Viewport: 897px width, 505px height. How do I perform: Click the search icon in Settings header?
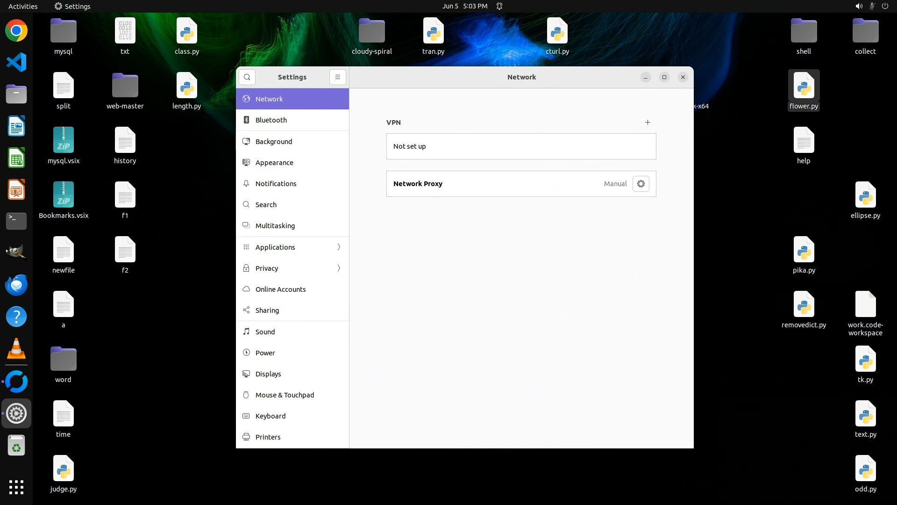pyautogui.click(x=247, y=77)
